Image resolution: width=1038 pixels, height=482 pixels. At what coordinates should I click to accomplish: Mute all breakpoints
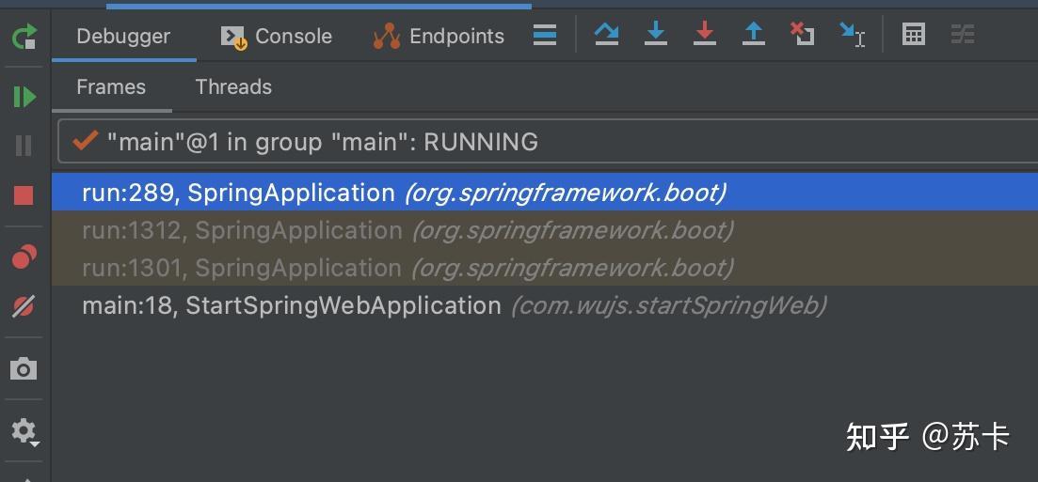coord(24,306)
